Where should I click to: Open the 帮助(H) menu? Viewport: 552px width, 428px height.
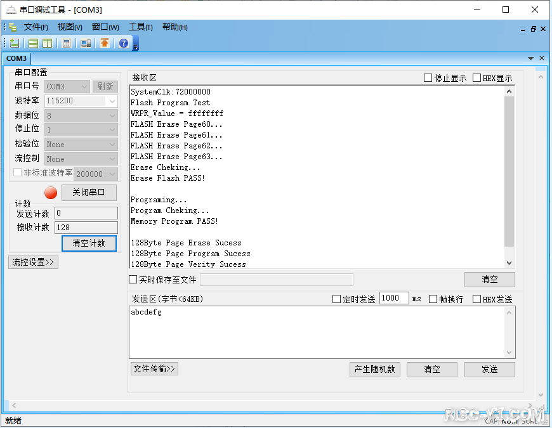(x=174, y=27)
